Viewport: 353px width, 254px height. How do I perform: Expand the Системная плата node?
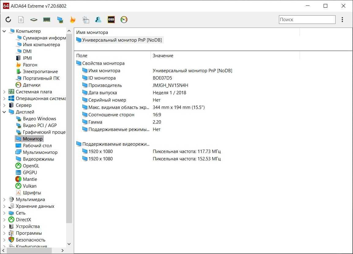point(4,92)
